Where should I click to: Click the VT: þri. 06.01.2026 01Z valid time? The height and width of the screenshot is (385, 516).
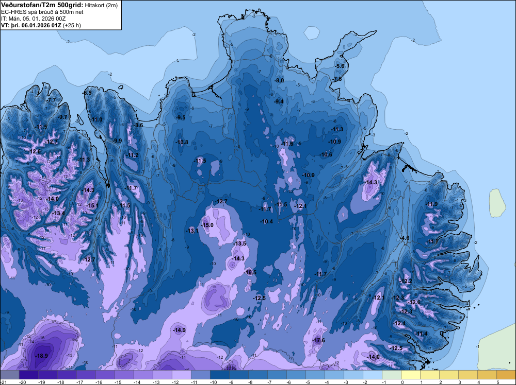tap(31, 25)
